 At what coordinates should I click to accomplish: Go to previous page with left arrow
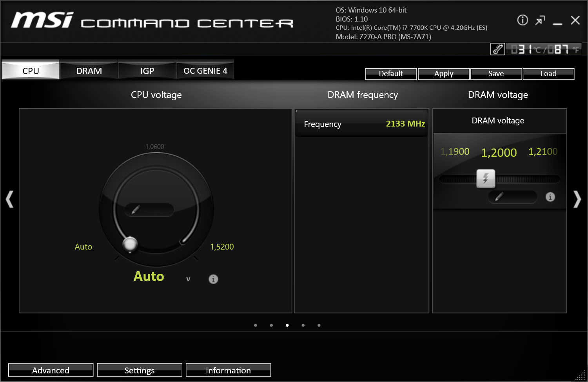point(9,199)
